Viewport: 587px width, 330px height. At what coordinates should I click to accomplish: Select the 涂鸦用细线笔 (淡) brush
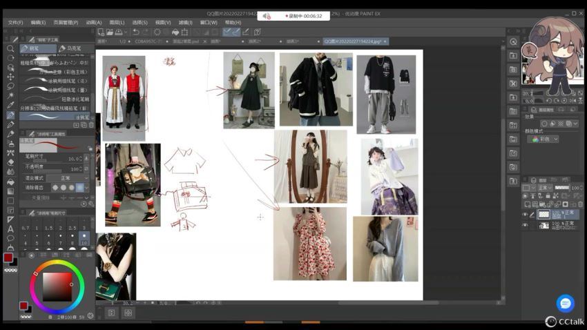click(55, 81)
